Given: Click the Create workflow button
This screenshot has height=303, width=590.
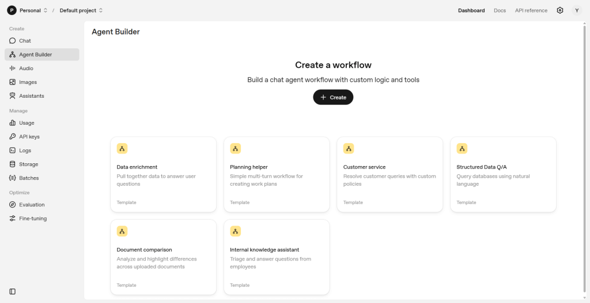Looking at the screenshot, I should [x=333, y=97].
